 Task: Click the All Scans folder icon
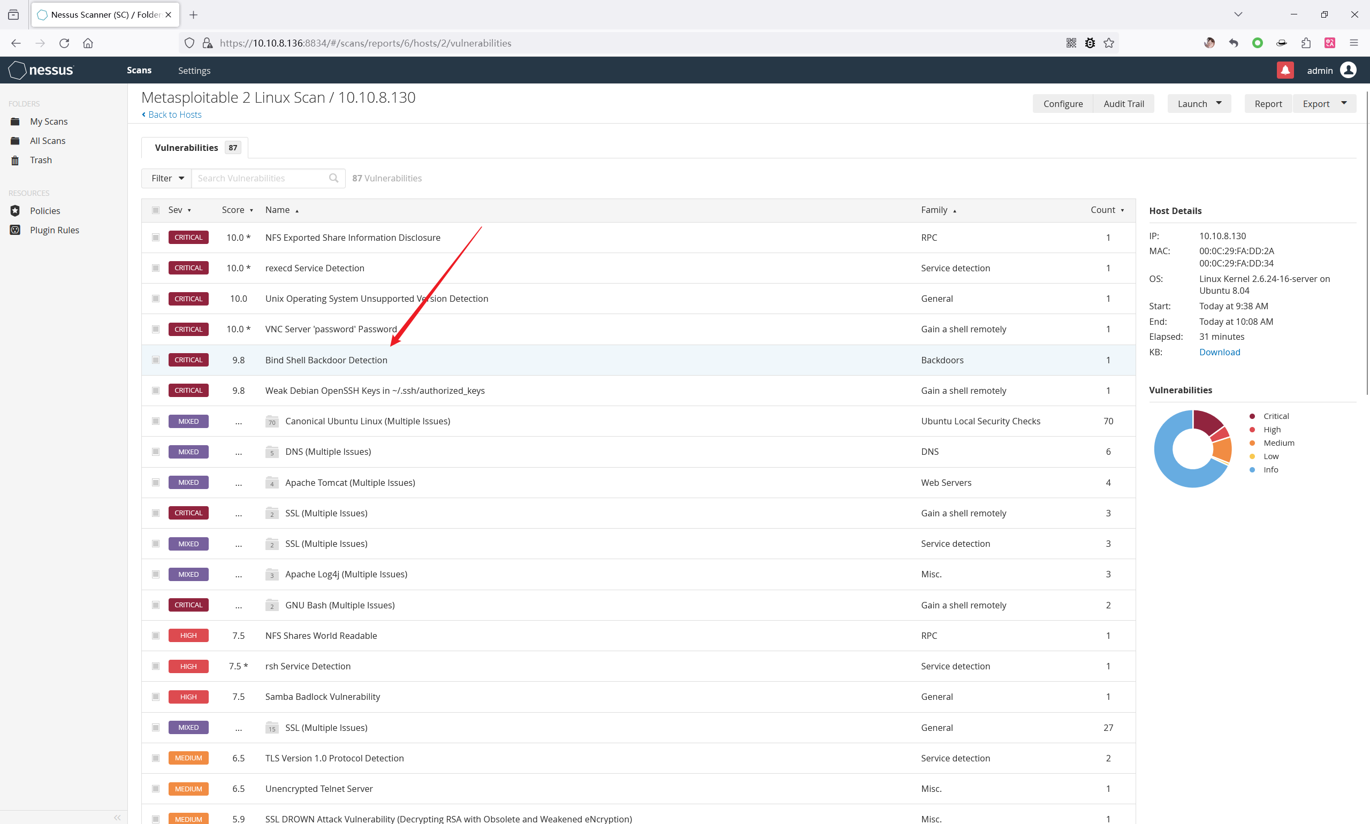(x=15, y=141)
